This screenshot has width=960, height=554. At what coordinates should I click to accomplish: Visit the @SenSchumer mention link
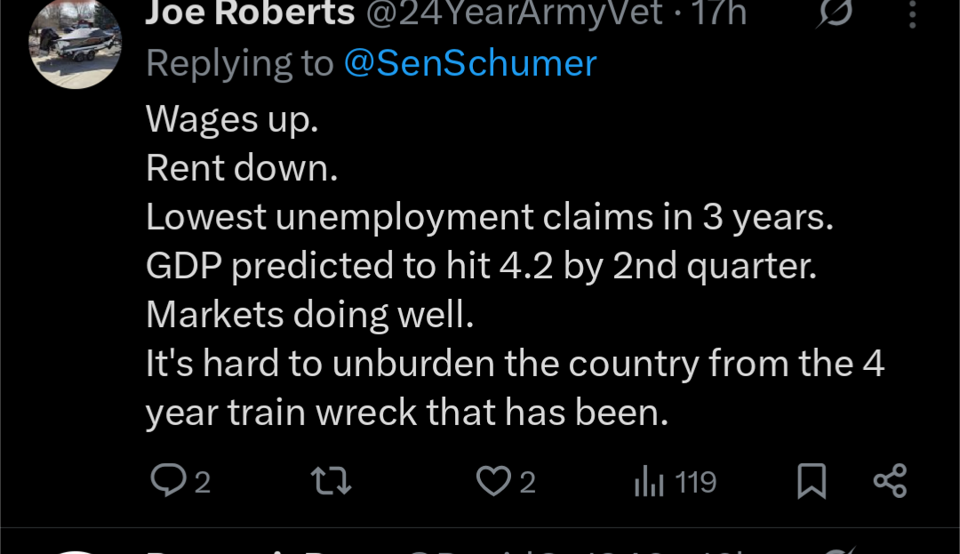click(469, 63)
